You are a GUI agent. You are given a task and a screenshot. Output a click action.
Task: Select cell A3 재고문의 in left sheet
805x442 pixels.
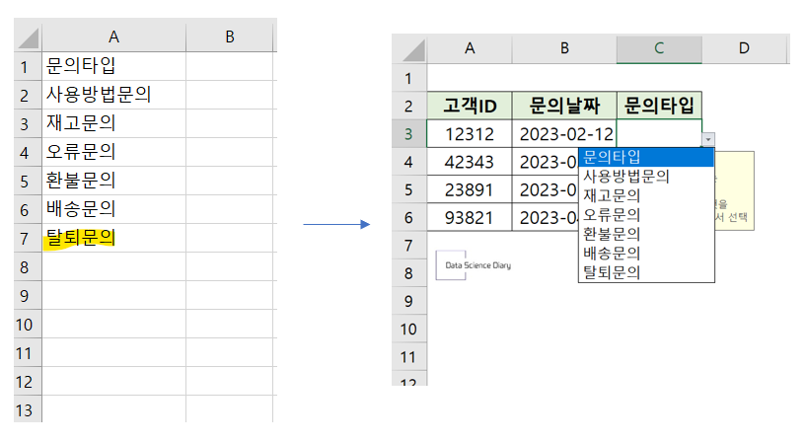[114, 123]
